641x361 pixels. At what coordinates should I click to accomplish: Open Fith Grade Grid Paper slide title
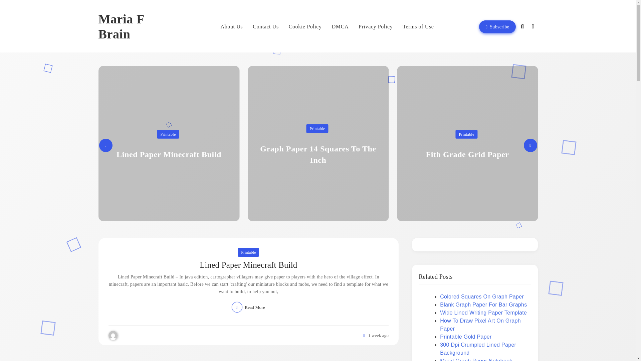(x=467, y=154)
